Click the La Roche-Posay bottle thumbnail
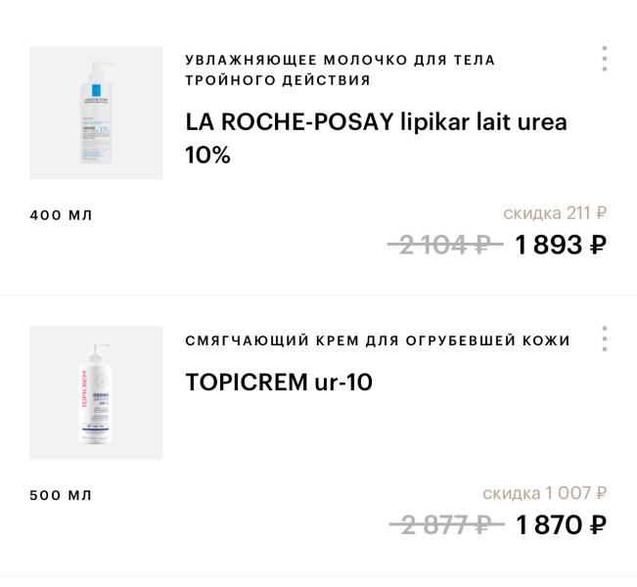 pyautogui.click(x=96, y=113)
